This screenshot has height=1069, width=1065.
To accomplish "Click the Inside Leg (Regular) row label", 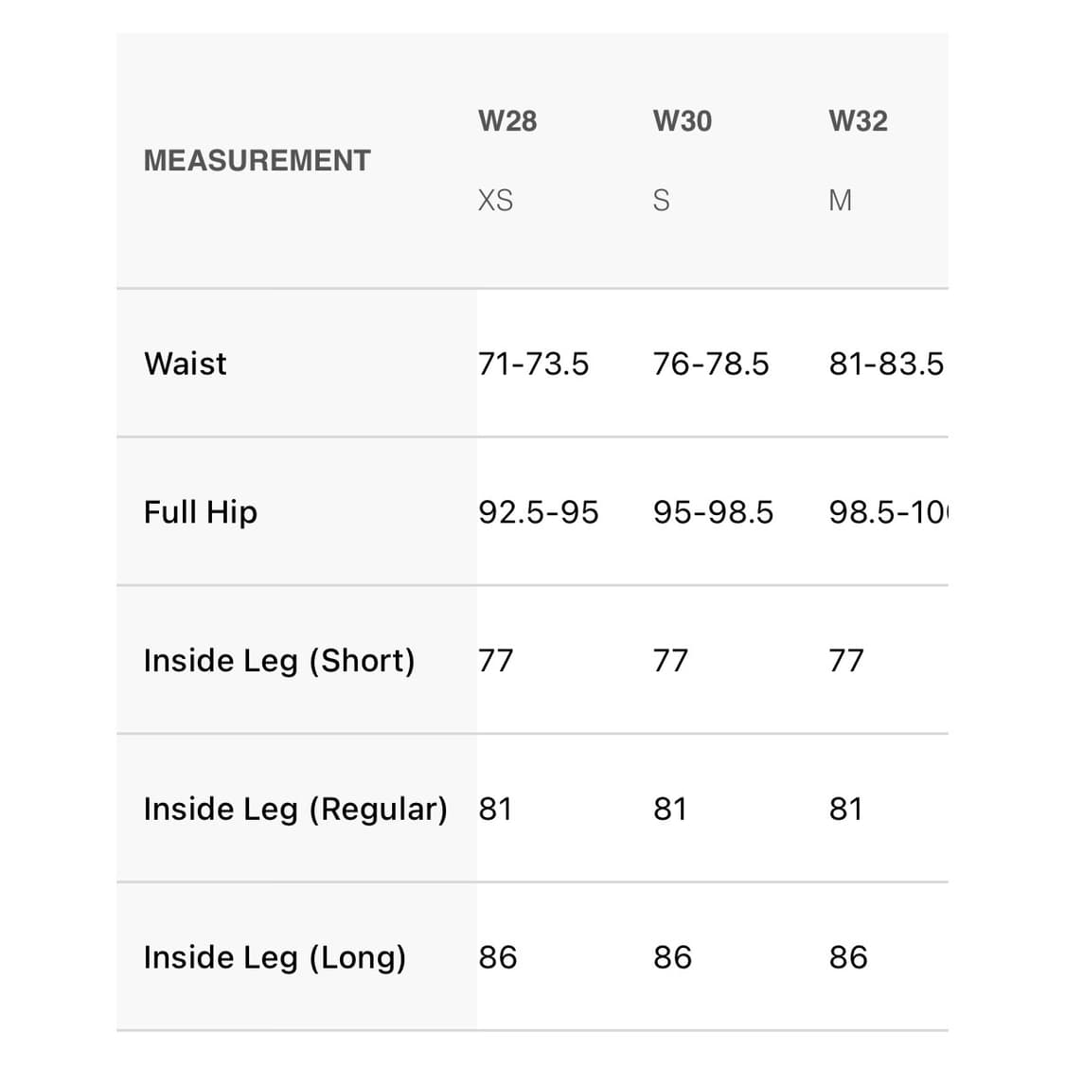I will coord(295,809).
